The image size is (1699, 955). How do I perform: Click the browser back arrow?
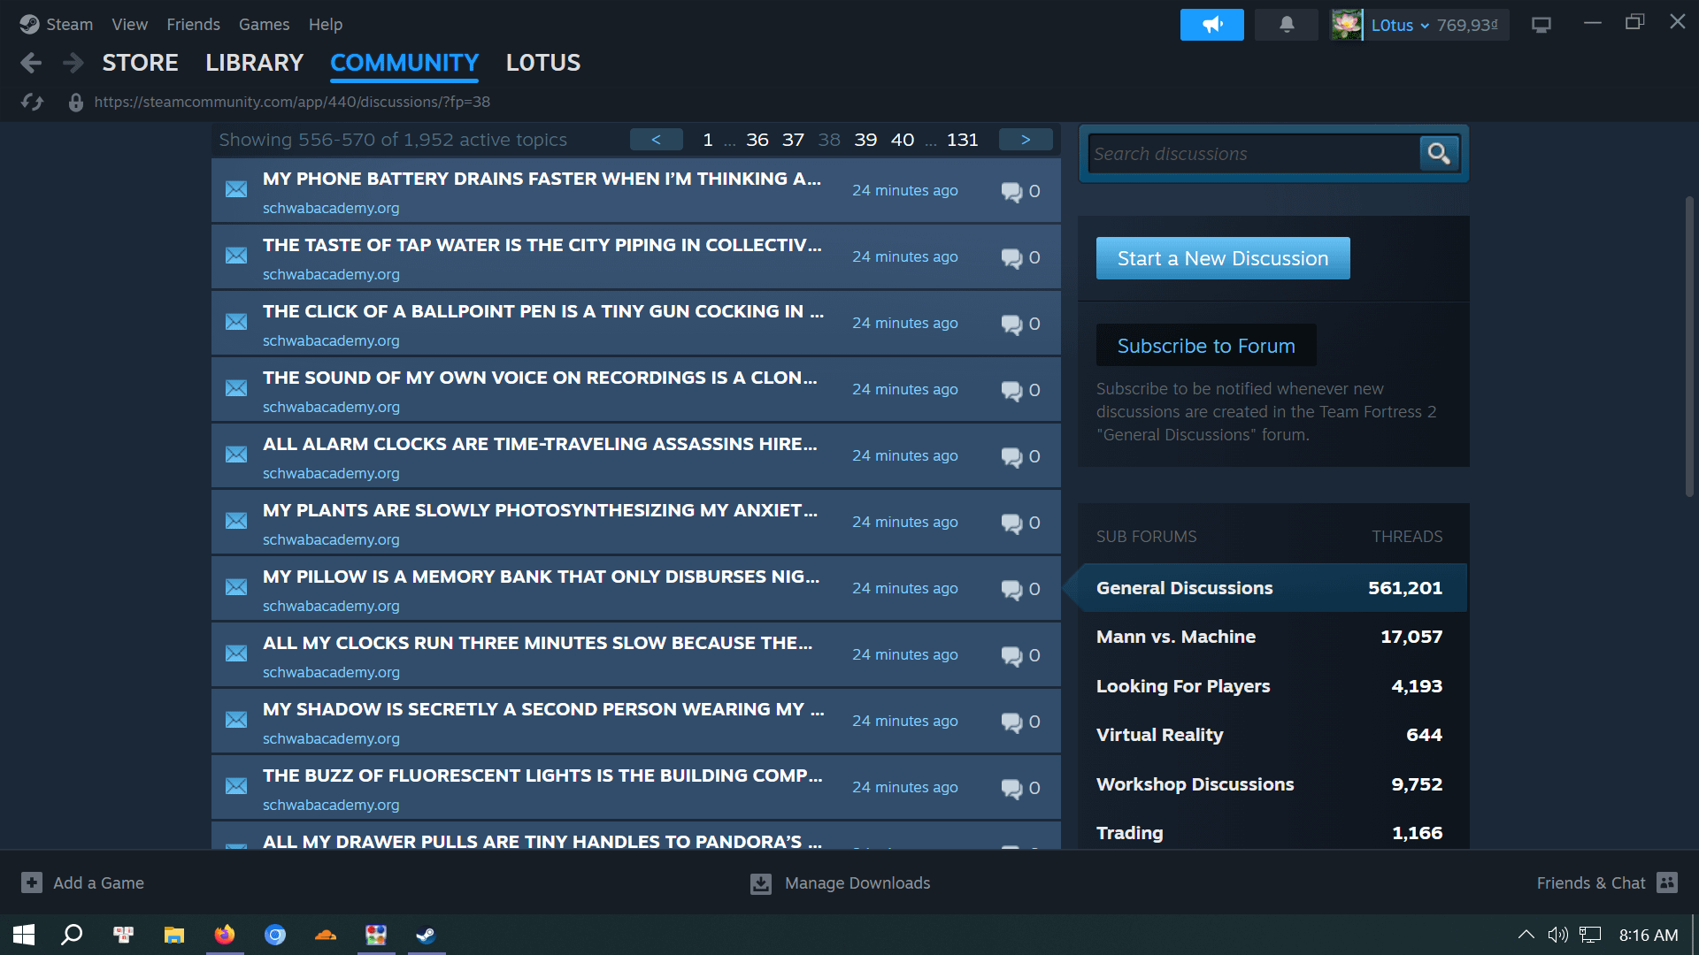tap(31, 63)
